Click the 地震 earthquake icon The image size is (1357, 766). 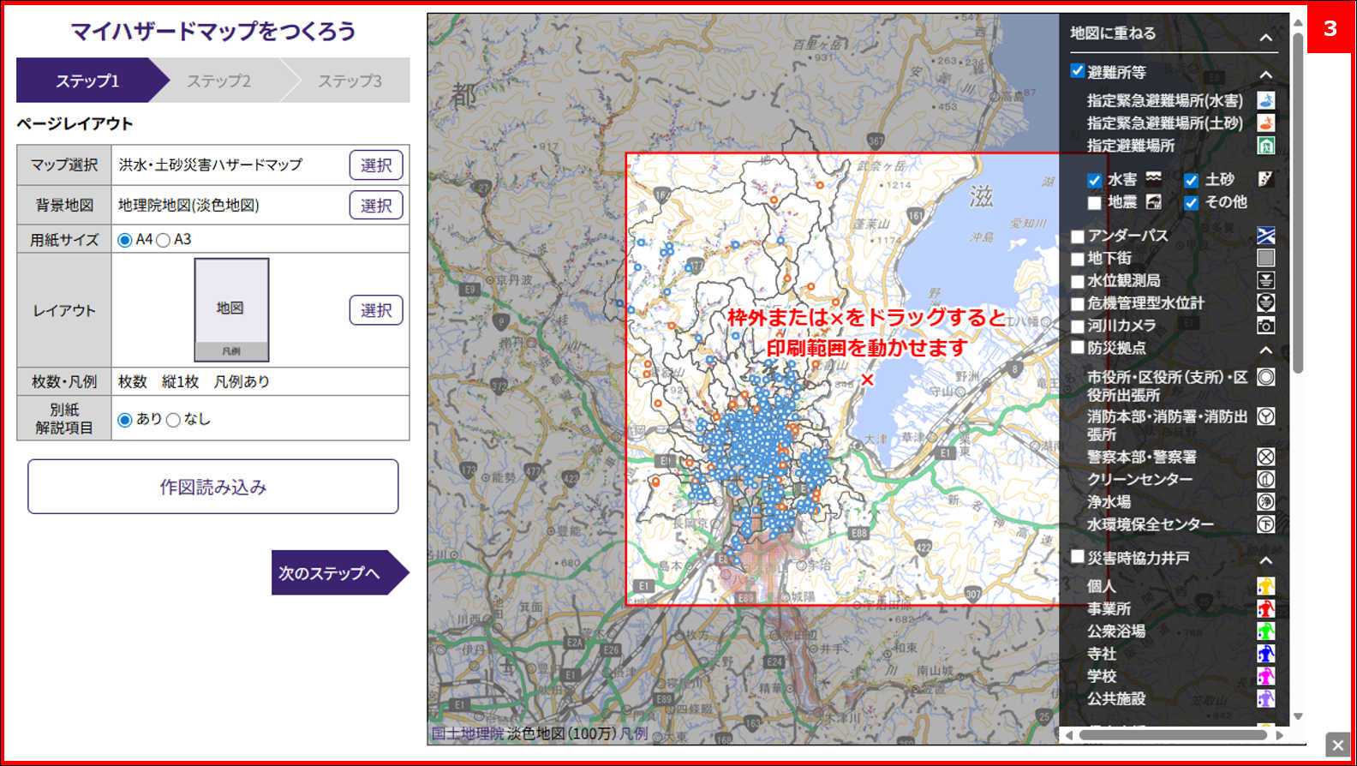pos(1154,201)
